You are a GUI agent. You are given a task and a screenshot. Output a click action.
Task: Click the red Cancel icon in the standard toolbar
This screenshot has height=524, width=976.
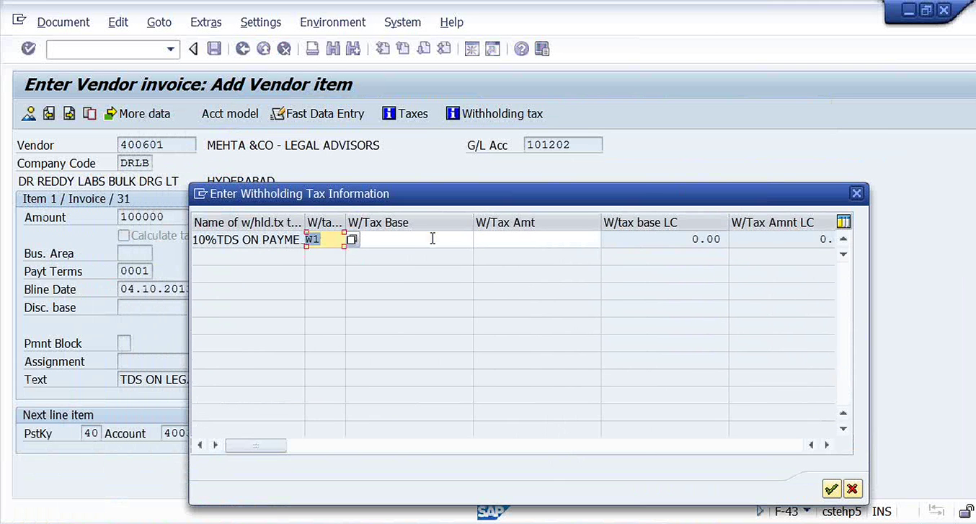tap(285, 49)
